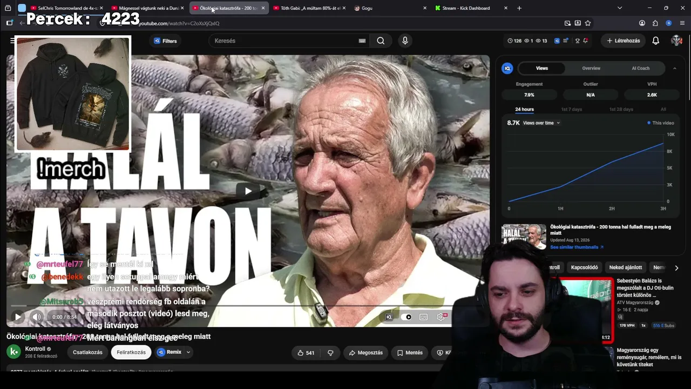
Task: Toggle the This video legend item
Action: coord(661,123)
